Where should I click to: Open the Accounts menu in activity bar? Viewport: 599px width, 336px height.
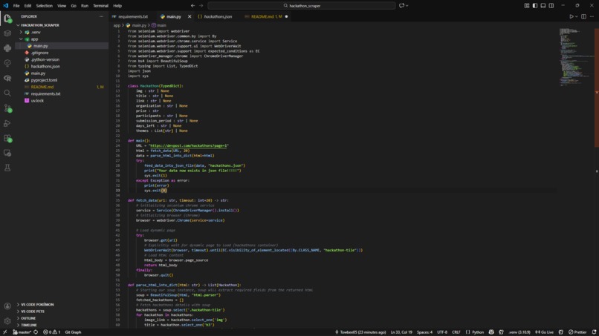click(7, 306)
